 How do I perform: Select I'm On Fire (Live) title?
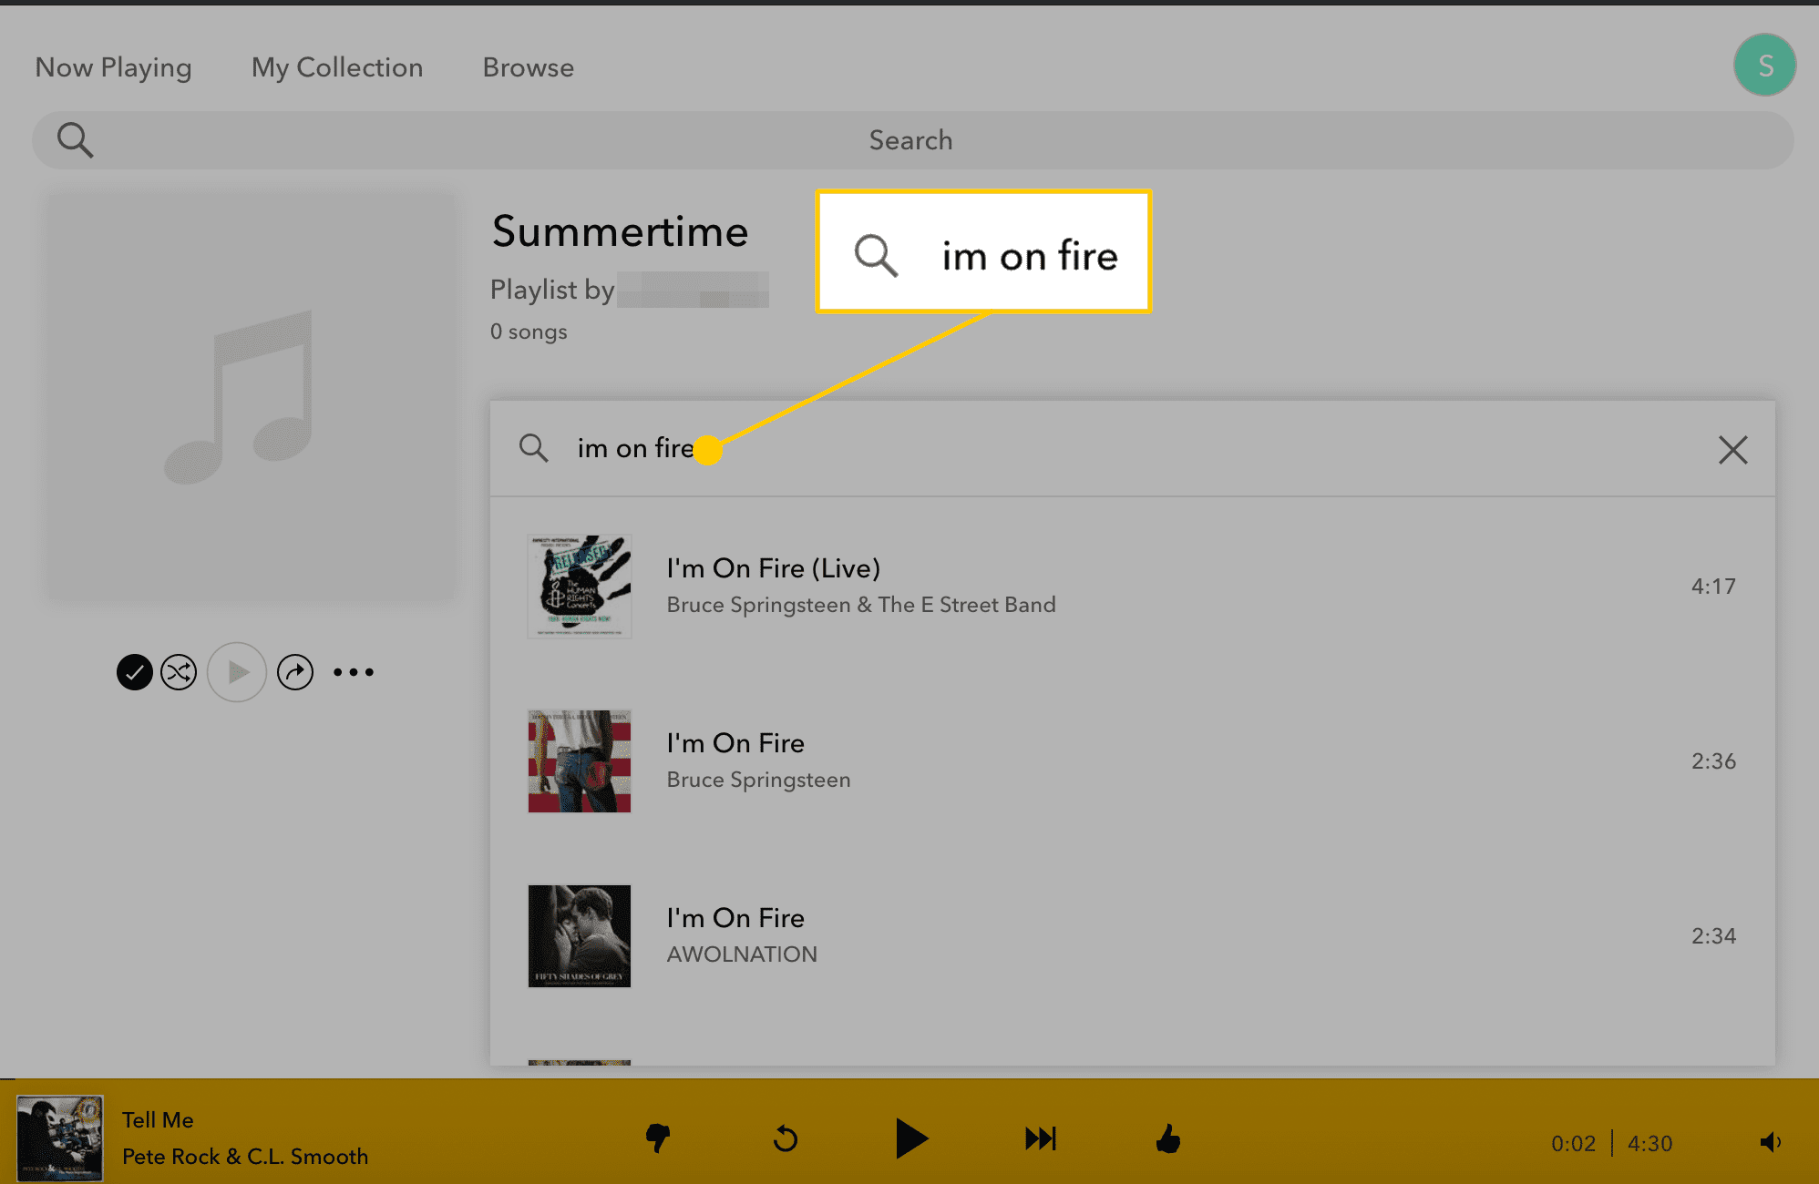tap(774, 568)
